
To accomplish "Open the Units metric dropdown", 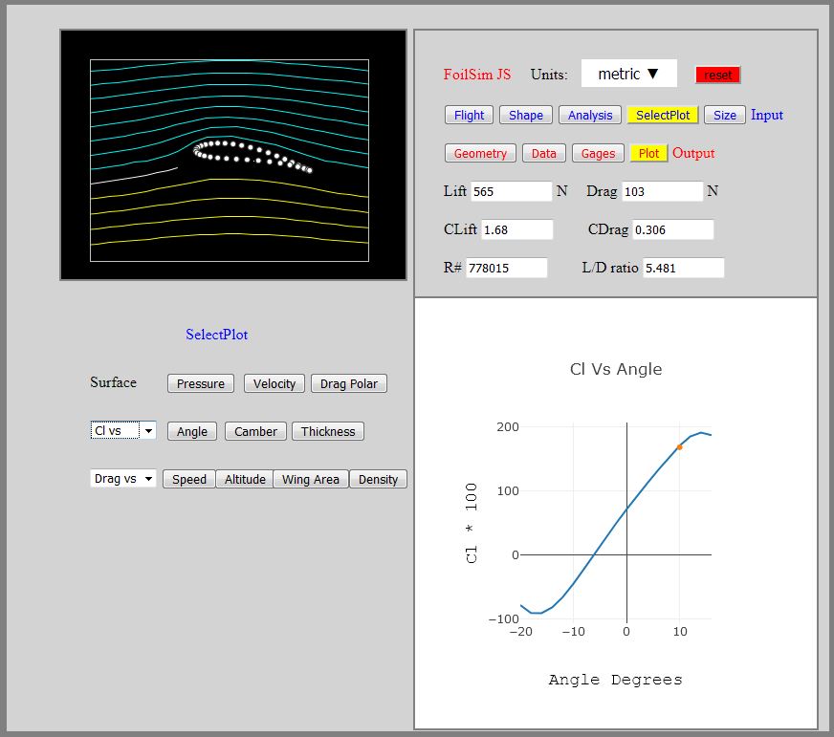I will point(628,74).
